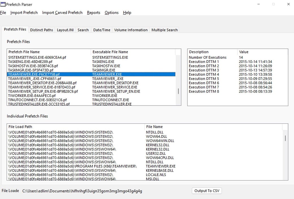Select highlighted TEAMVIEWER.EXE-F6CE775B.pf row

91,74
